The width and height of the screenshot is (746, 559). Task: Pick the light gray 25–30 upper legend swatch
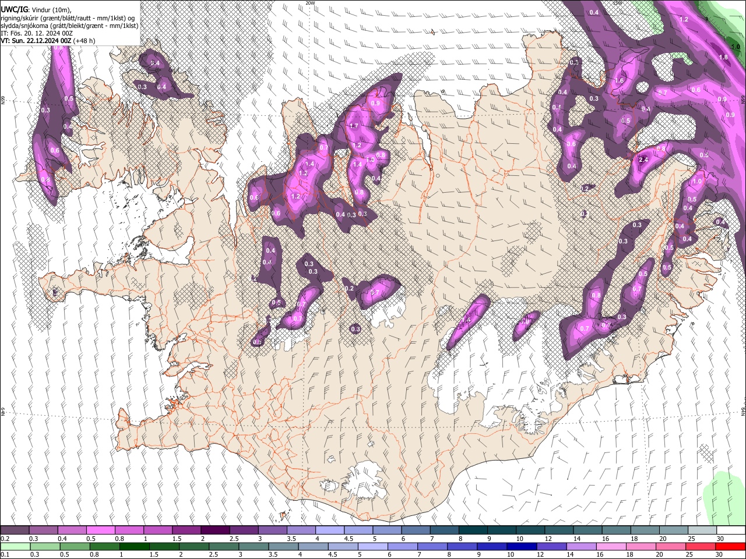pyautogui.click(x=702, y=530)
